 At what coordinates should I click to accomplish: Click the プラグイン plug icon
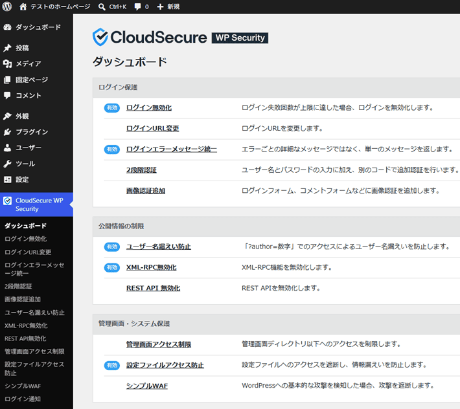(7, 132)
